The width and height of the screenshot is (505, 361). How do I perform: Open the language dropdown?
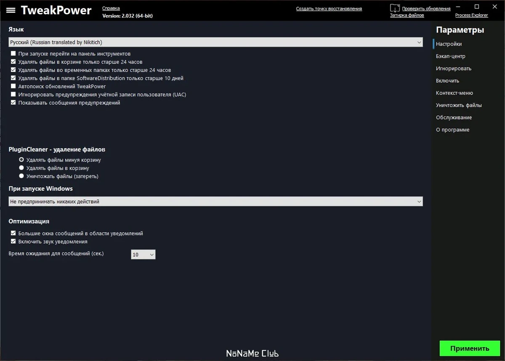click(x=215, y=42)
